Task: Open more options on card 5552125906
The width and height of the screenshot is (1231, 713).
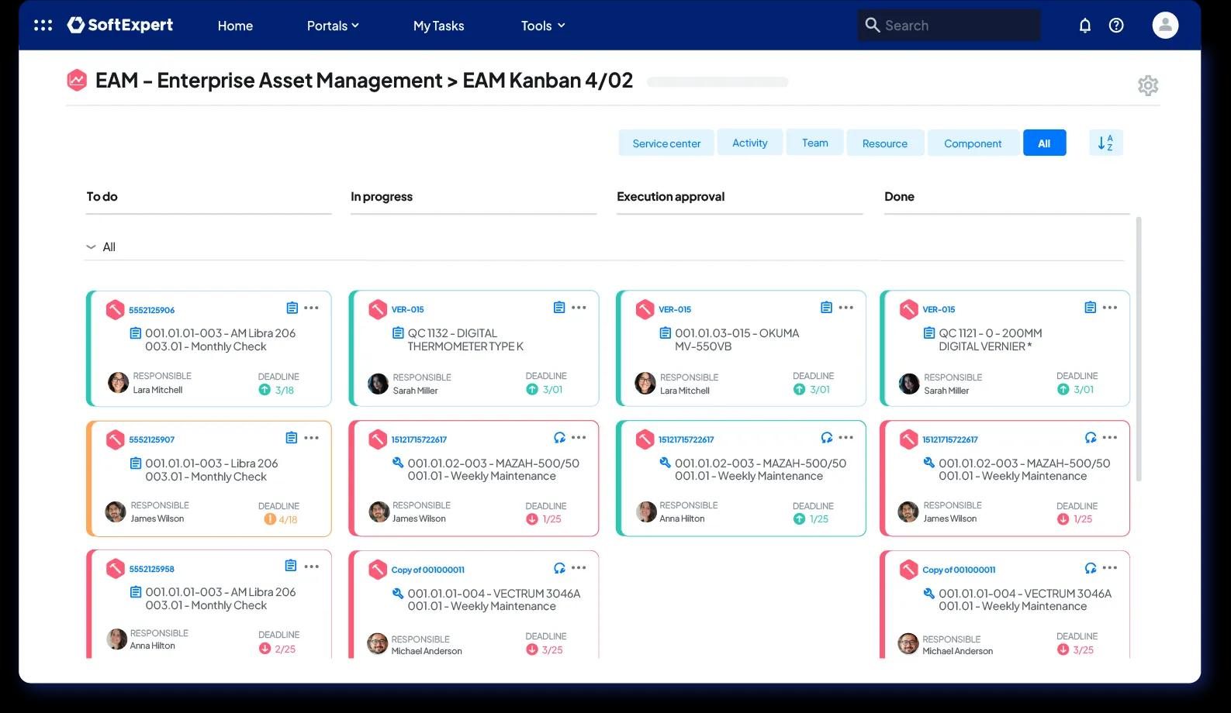Action: click(x=312, y=308)
